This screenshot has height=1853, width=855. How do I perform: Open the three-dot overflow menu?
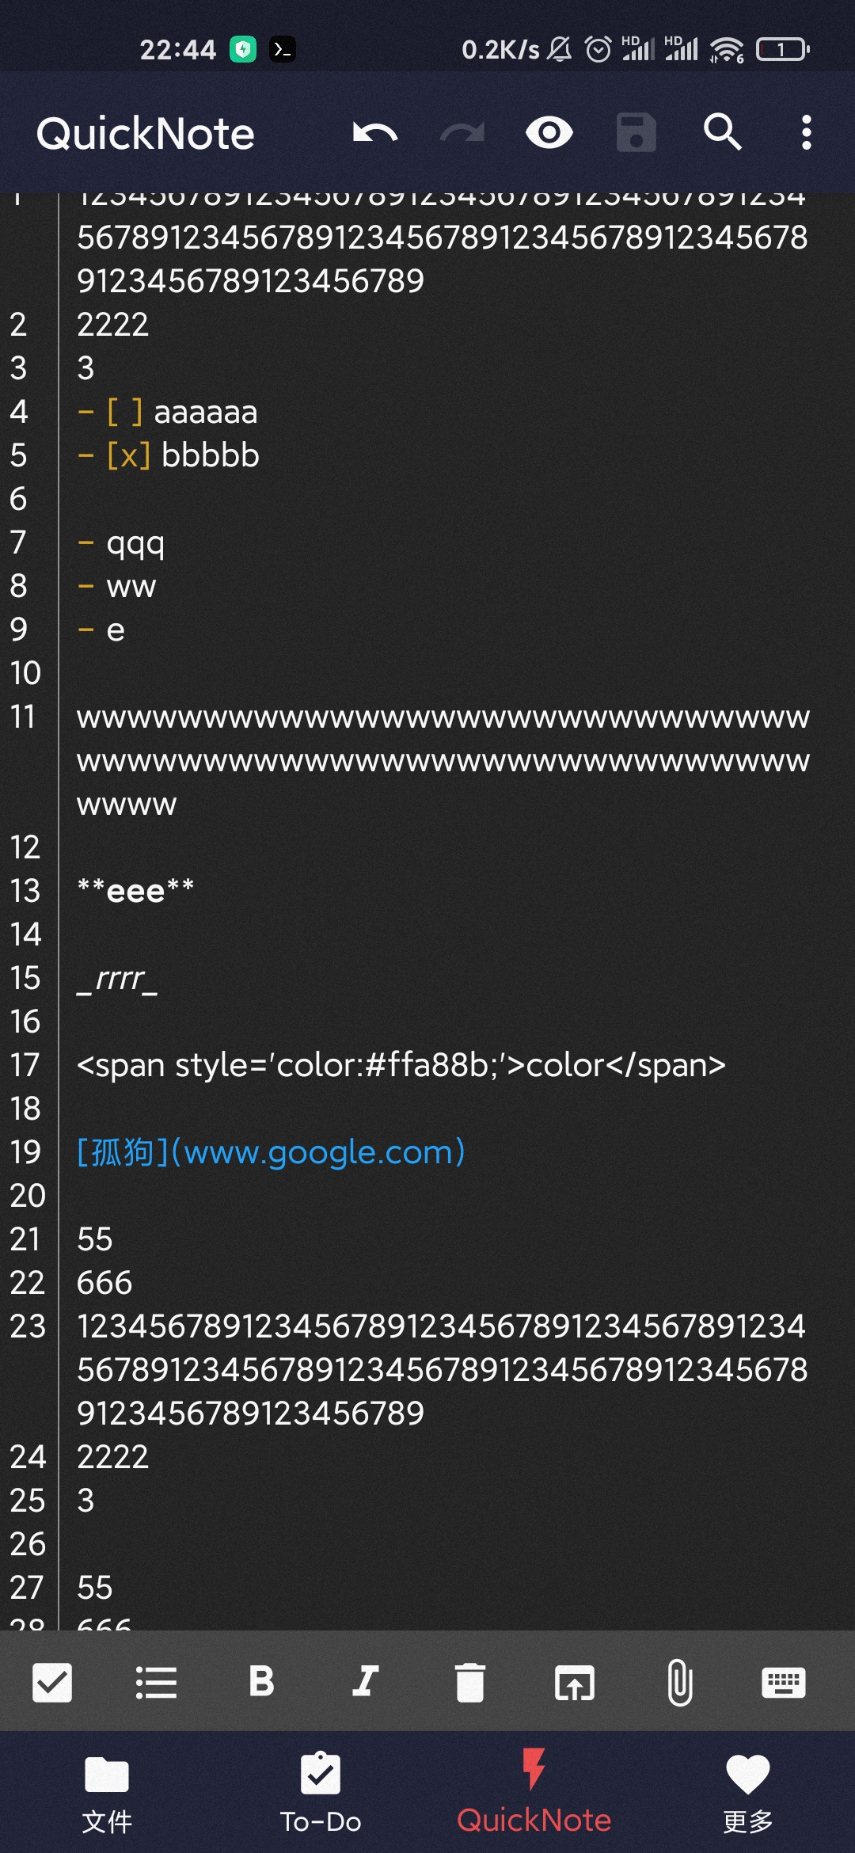coord(806,132)
